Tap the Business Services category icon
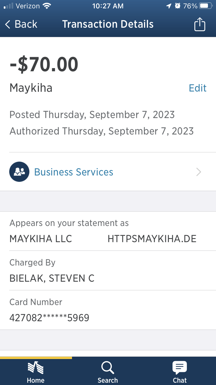 (x=19, y=172)
